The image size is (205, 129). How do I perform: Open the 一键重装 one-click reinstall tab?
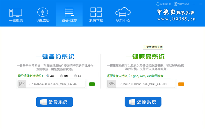[16, 15]
